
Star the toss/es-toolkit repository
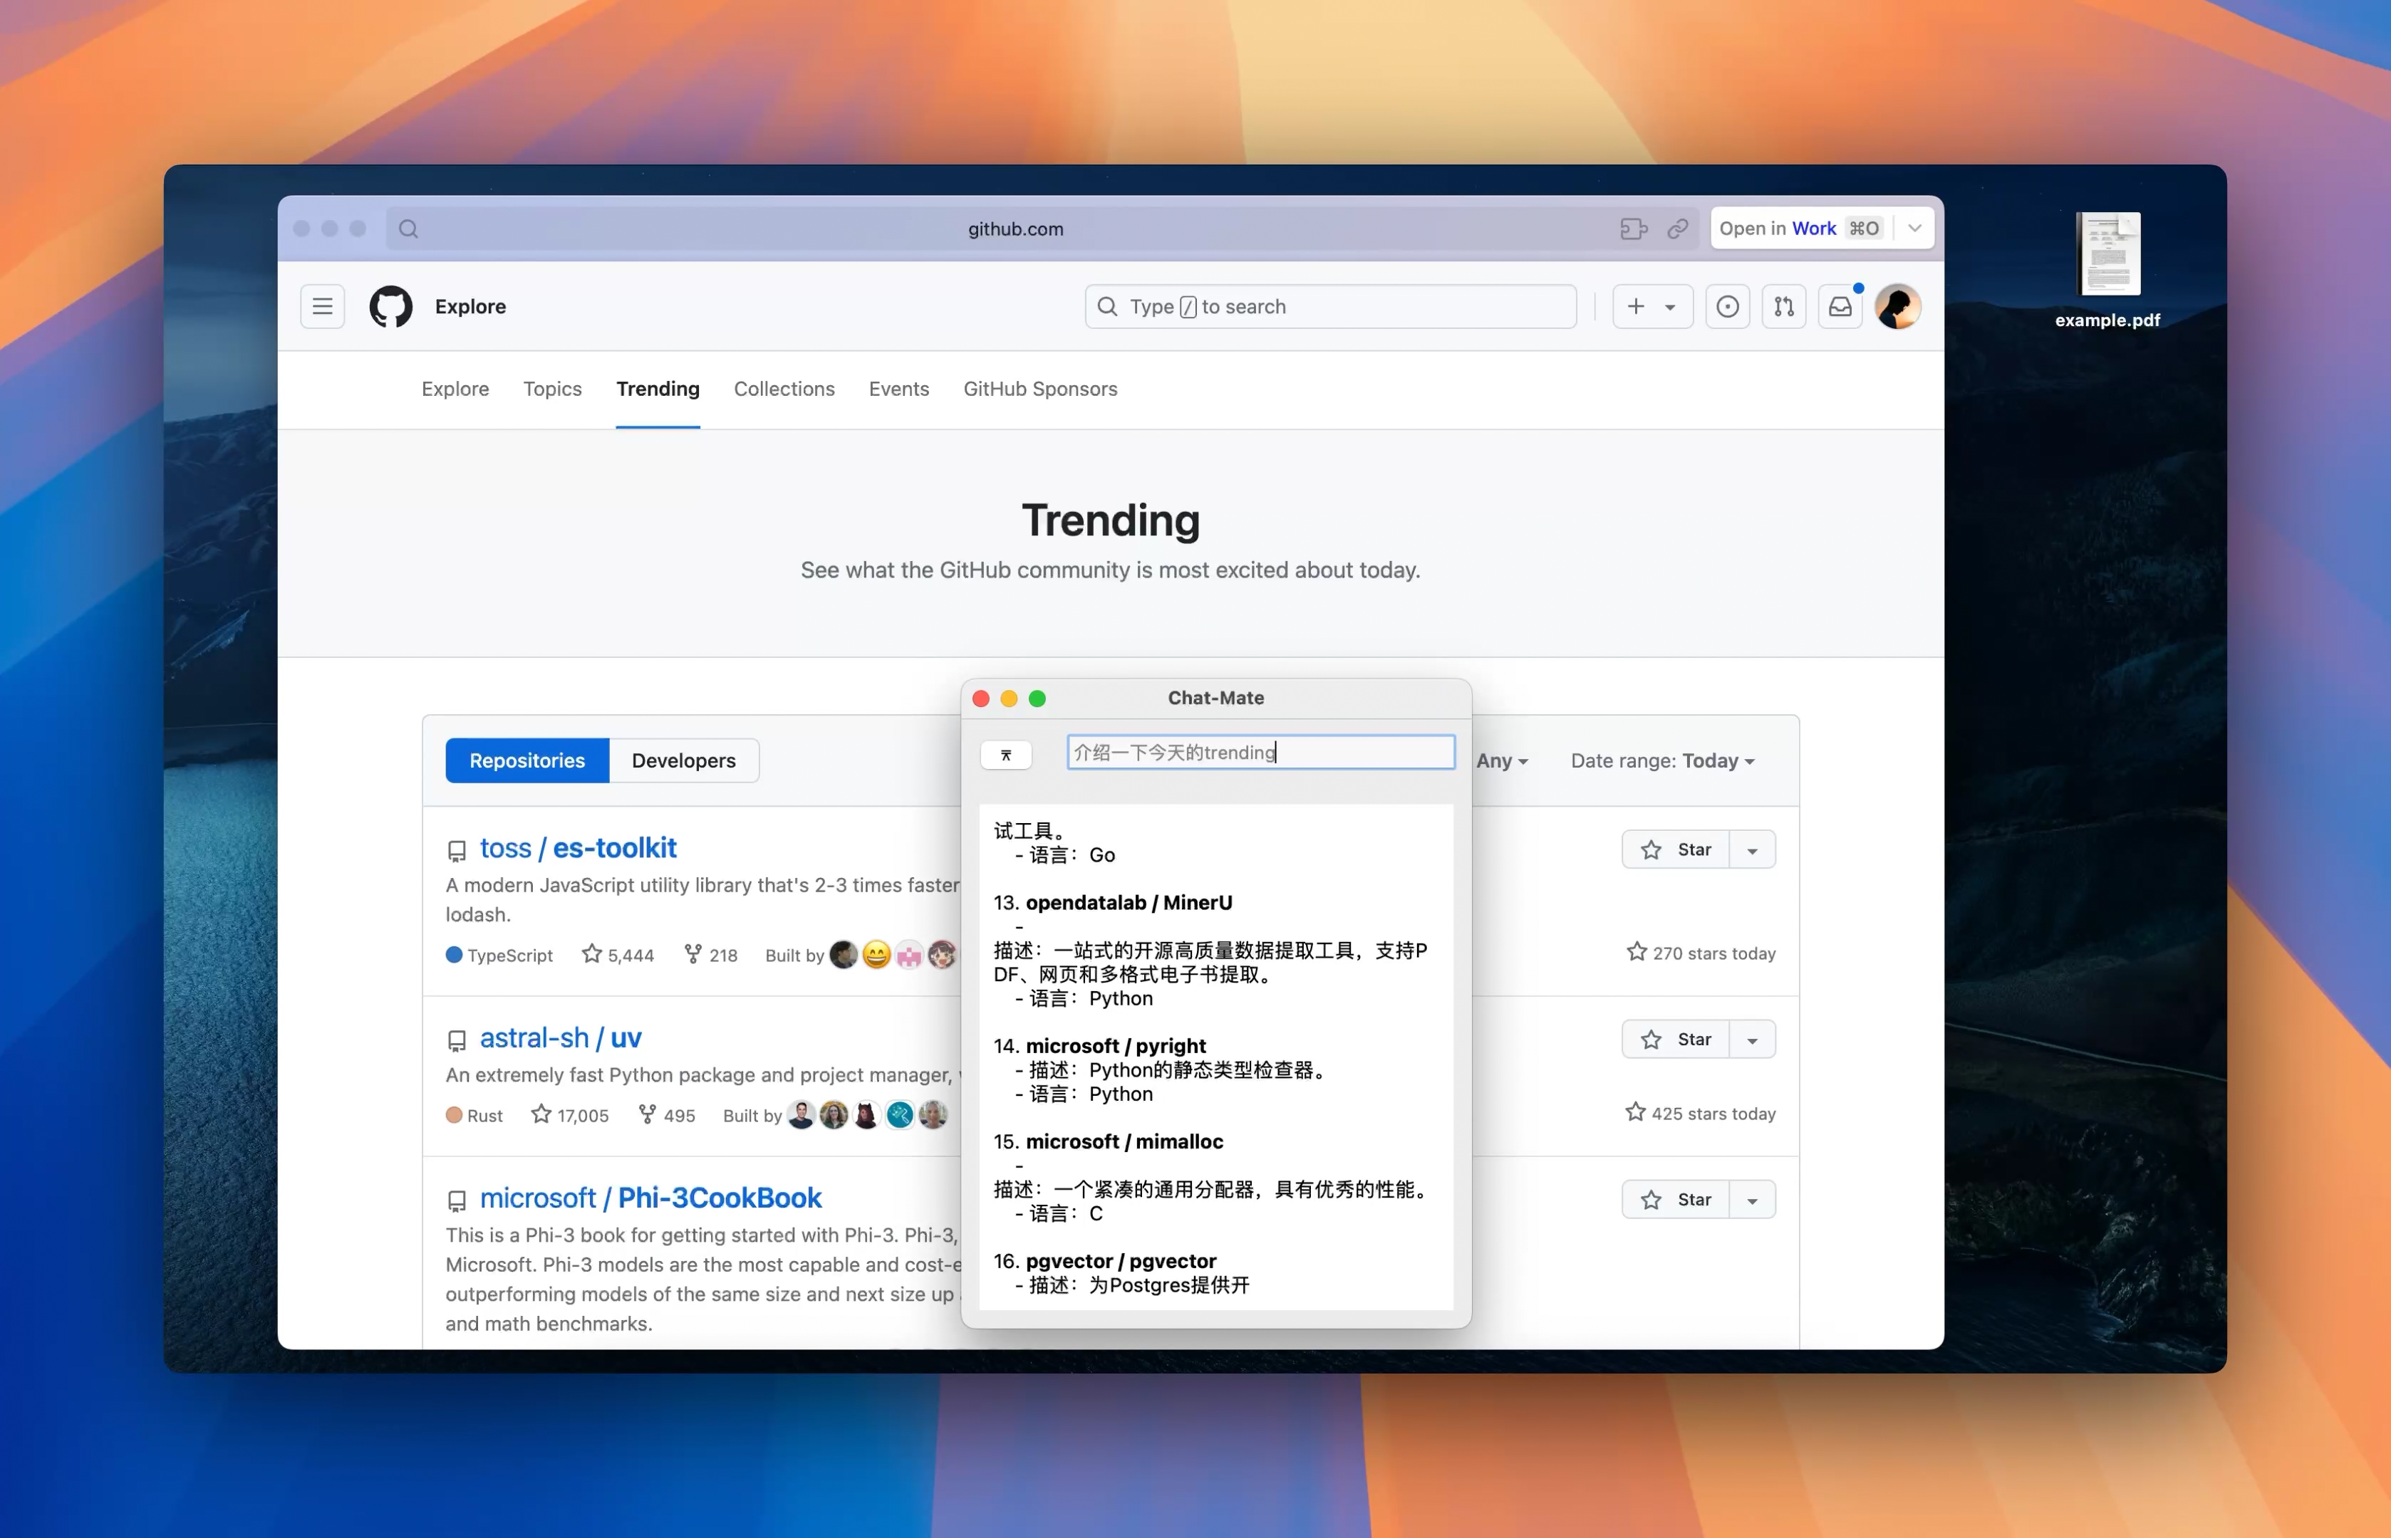pyautogui.click(x=1676, y=850)
